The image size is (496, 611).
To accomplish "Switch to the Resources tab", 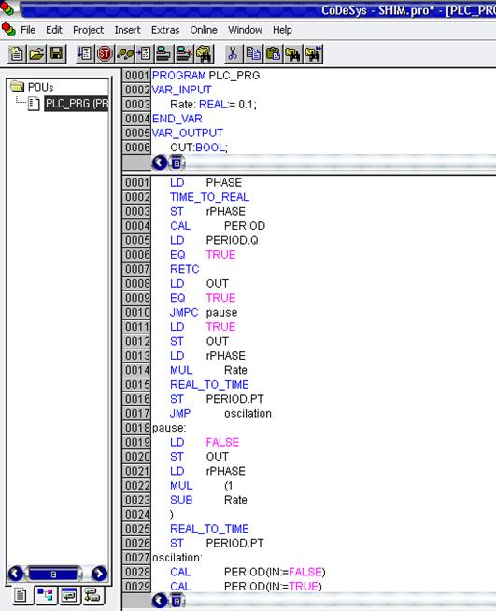I will [x=92, y=595].
